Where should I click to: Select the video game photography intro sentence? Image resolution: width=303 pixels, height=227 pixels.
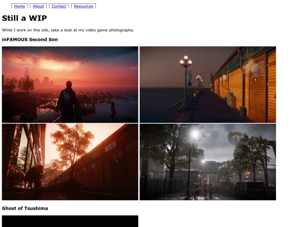[68, 30]
